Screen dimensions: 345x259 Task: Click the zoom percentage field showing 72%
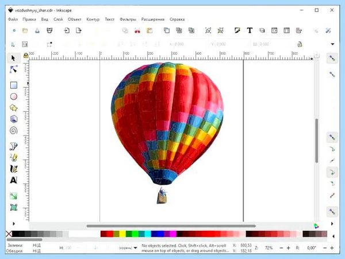click(x=268, y=248)
